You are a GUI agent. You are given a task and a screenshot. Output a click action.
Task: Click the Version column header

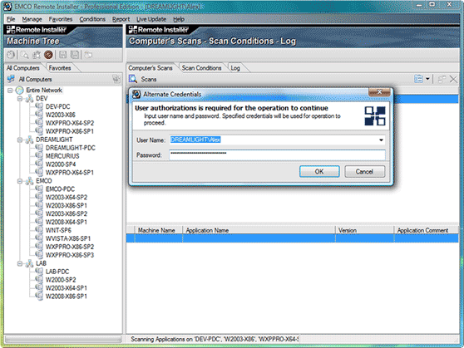tap(364, 230)
